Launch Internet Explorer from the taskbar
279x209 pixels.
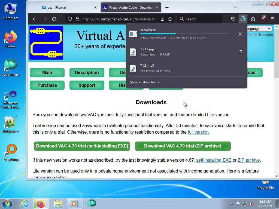(x=24, y=204)
